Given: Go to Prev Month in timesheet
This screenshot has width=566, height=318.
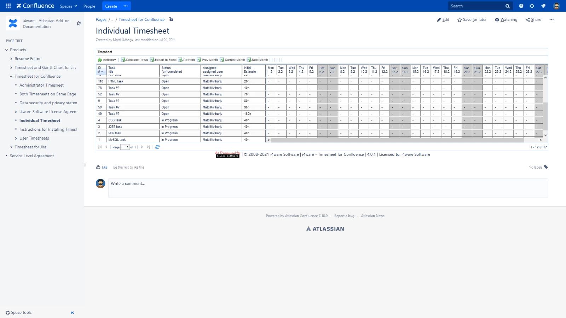Looking at the screenshot, I should pos(207,60).
